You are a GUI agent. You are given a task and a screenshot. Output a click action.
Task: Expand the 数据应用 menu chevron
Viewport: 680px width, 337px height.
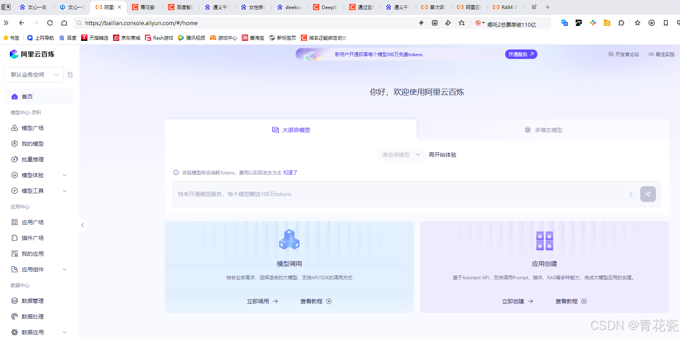(x=65, y=332)
